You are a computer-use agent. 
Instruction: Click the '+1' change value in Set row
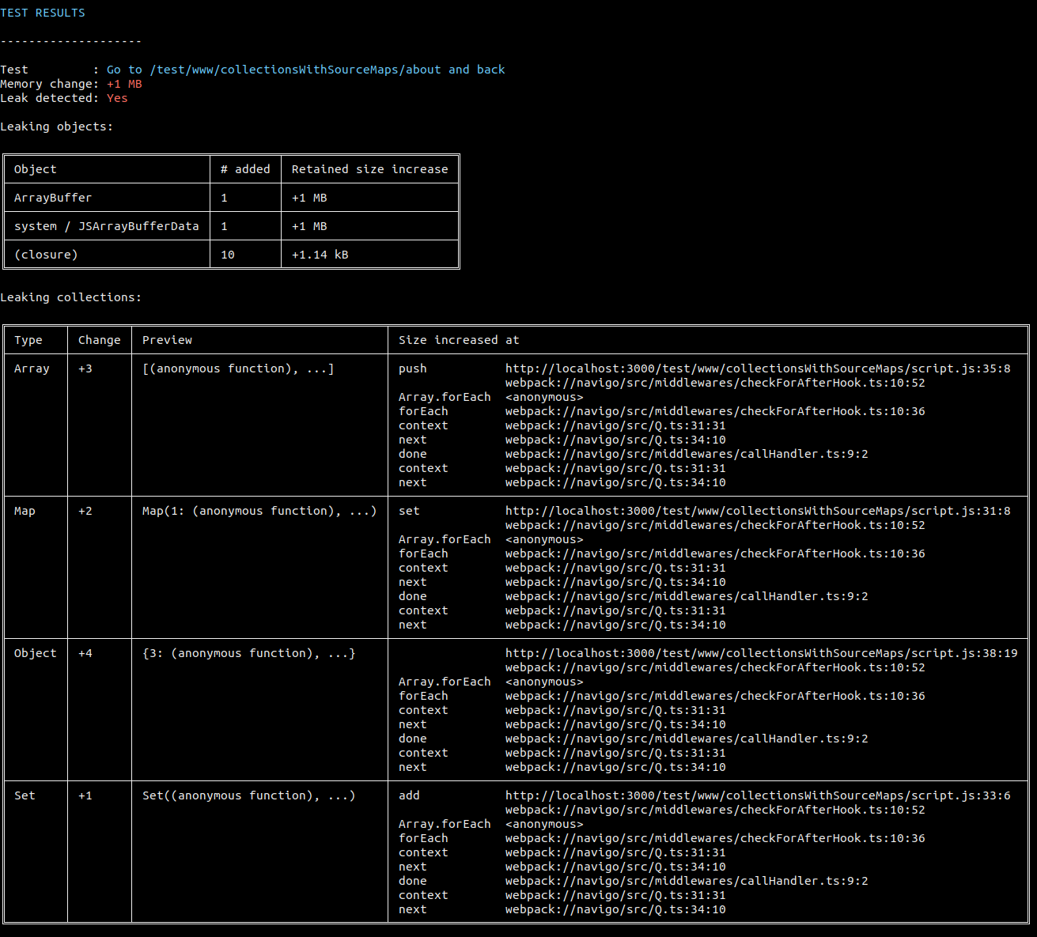coord(85,795)
